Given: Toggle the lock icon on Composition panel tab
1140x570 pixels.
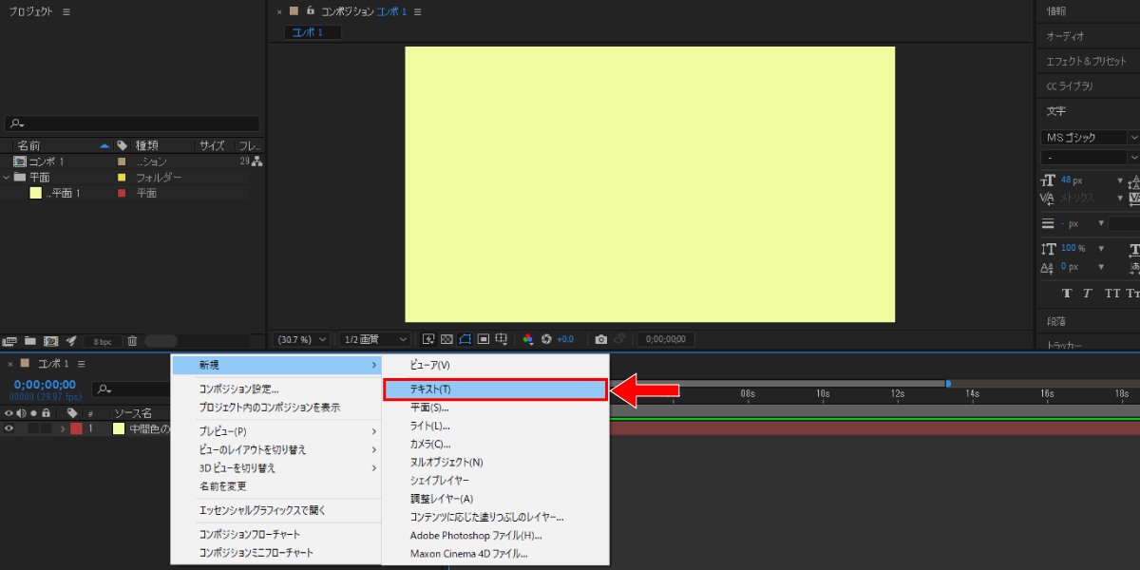Looking at the screenshot, I should tap(311, 11).
